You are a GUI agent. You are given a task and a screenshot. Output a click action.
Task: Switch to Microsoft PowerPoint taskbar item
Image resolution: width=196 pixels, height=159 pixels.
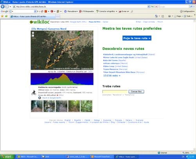click(102, 157)
